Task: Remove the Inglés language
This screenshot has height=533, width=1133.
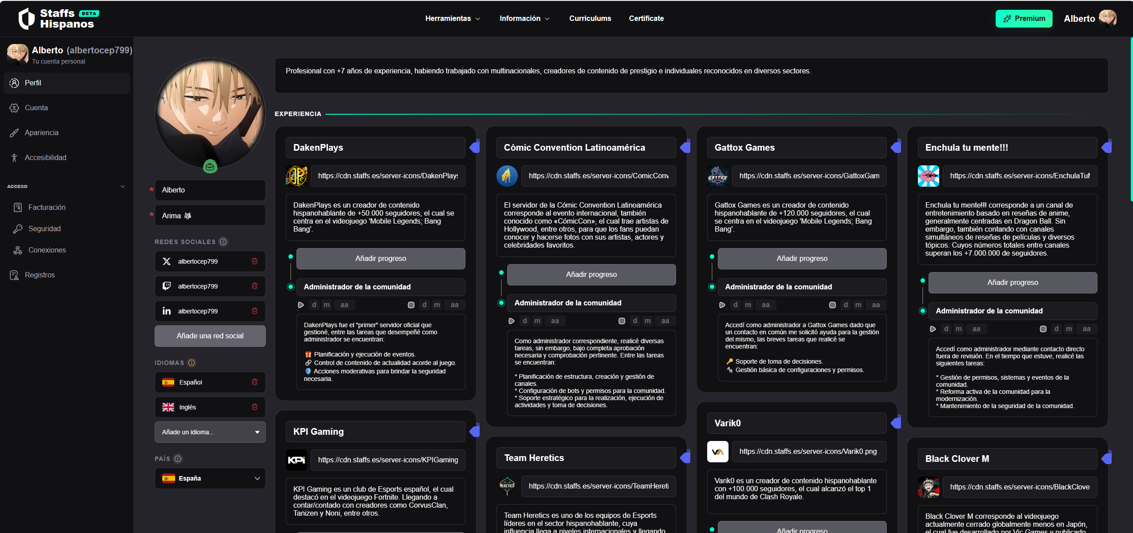Action: coord(255,407)
